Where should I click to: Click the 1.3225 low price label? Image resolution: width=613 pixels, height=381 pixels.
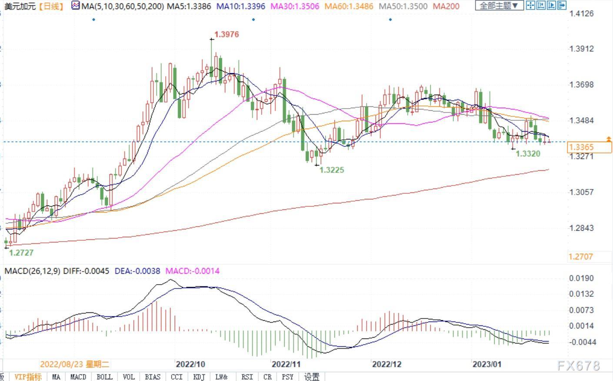tap(332, 170)
